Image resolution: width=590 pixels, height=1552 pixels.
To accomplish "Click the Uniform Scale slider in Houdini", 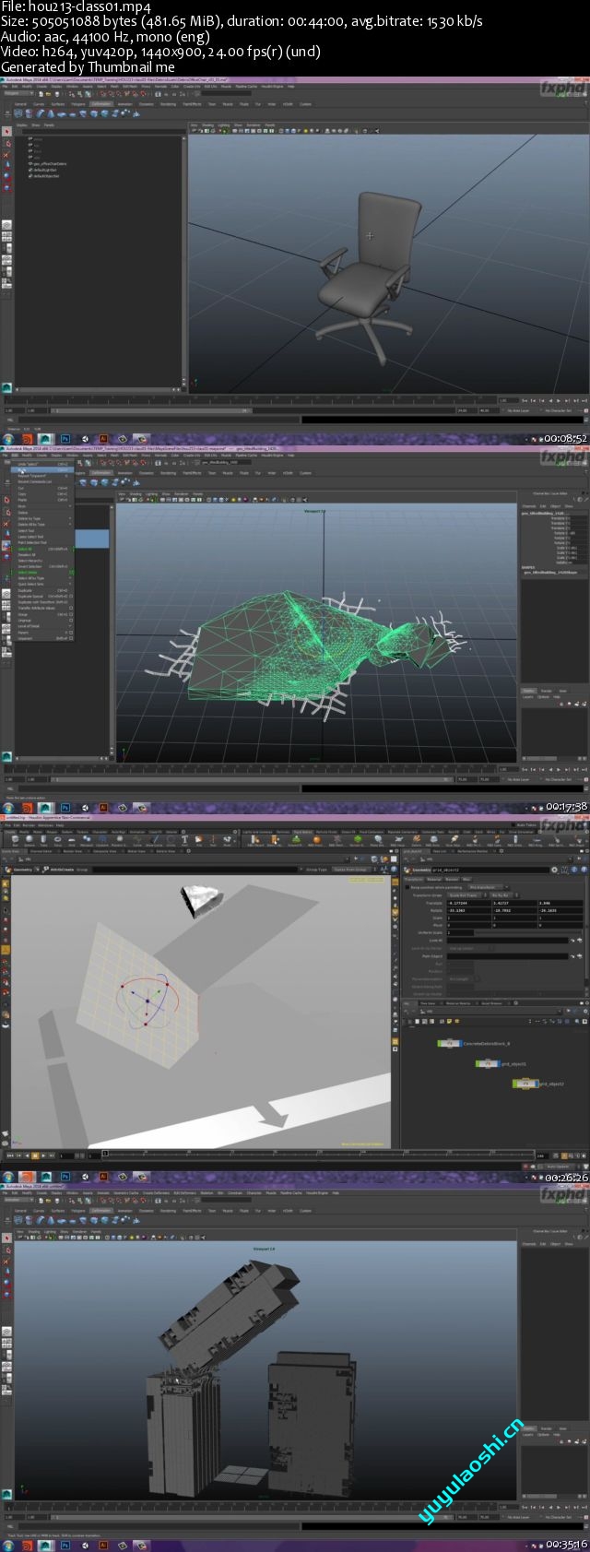I will (x=529, y=932).
